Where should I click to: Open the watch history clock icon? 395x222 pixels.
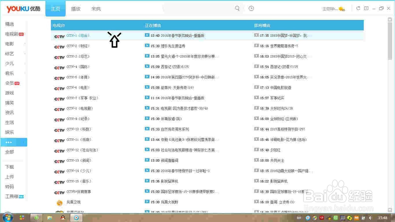pos(251,8)
